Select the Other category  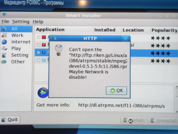click(16, 62)
